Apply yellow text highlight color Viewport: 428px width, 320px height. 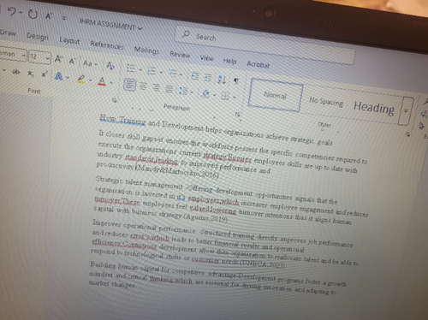[81, 79]
